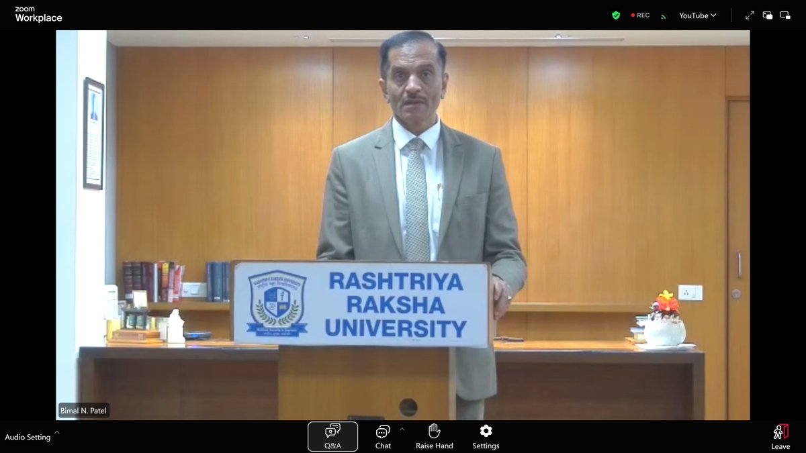Viewport: 806px width, 453px height.
Task: Click the green encryption shield icon
Action: pyautogui.click(x=616, y=15)
